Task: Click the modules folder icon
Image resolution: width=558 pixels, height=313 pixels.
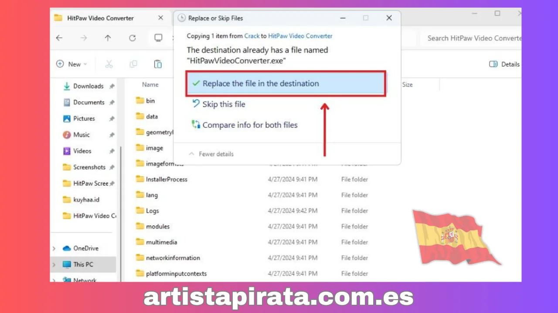Action: coord(140,226)
